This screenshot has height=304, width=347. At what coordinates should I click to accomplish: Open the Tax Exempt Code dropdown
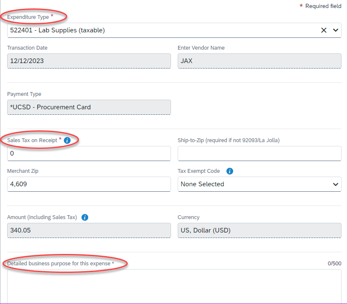(x=259, y=184)
